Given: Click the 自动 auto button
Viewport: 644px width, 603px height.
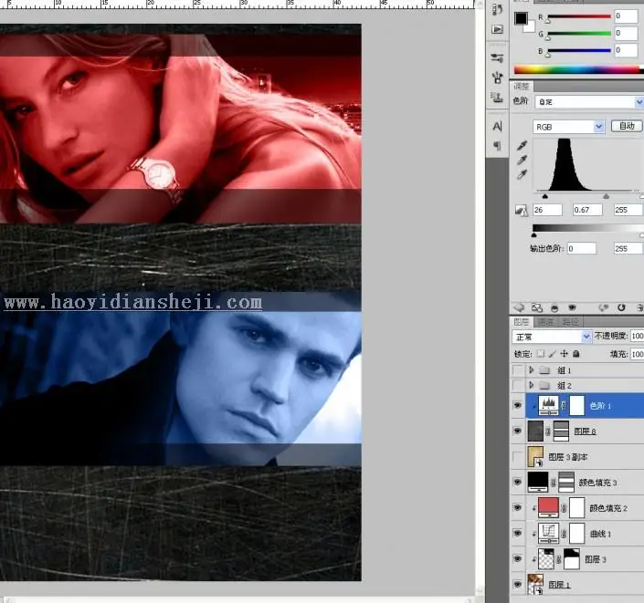Looking at the screenshot, I should [627, 126].
